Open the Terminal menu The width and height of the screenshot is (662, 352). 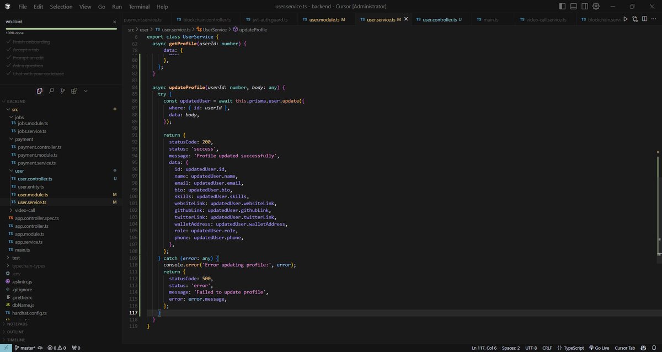(x=138, y=7)
